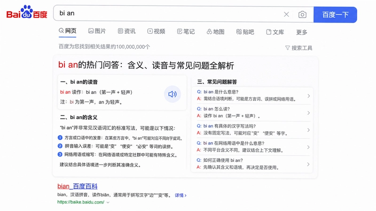376x211 pixels.
Task: Click the 百度一下 search button
Action: 335,15
